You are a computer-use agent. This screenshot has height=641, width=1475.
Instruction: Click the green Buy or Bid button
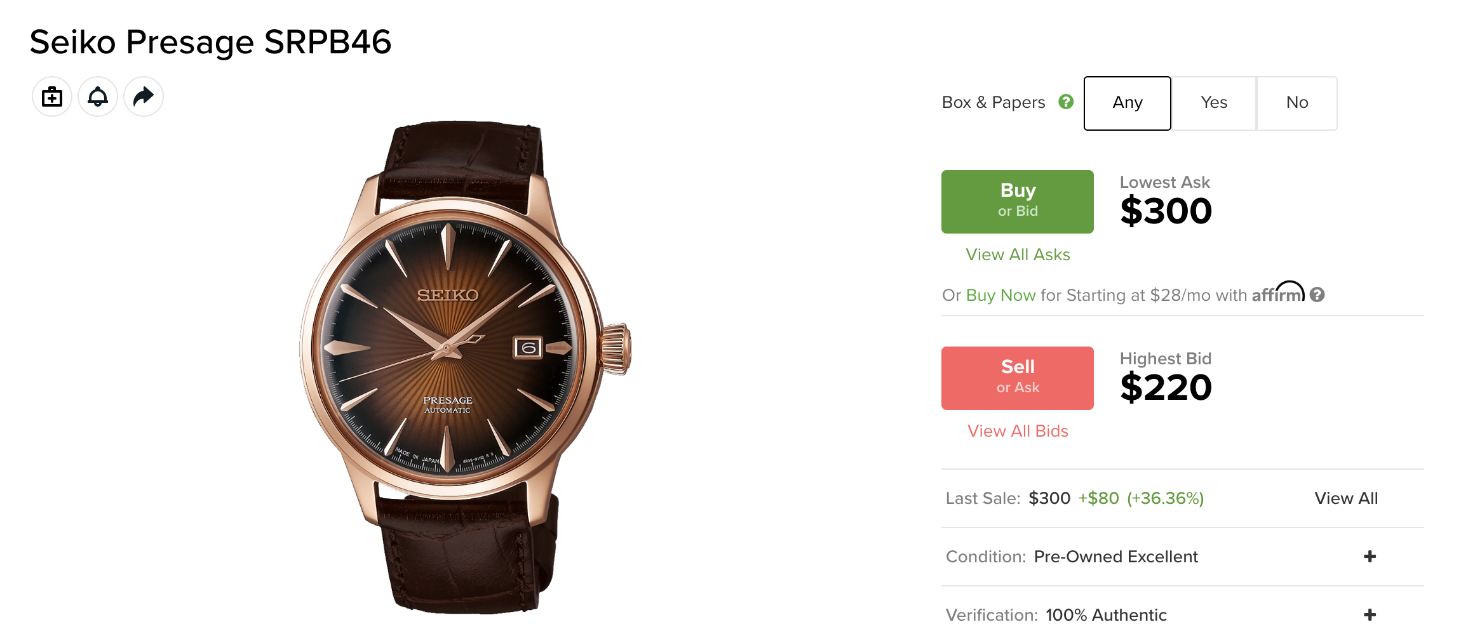pos(1018,202)
